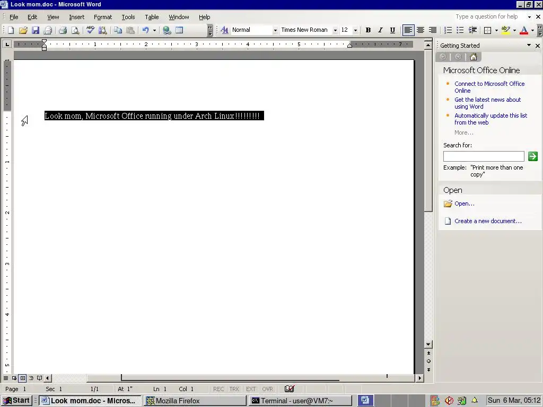Save the document with the floppy icon
543x407 pixels.
36,30
